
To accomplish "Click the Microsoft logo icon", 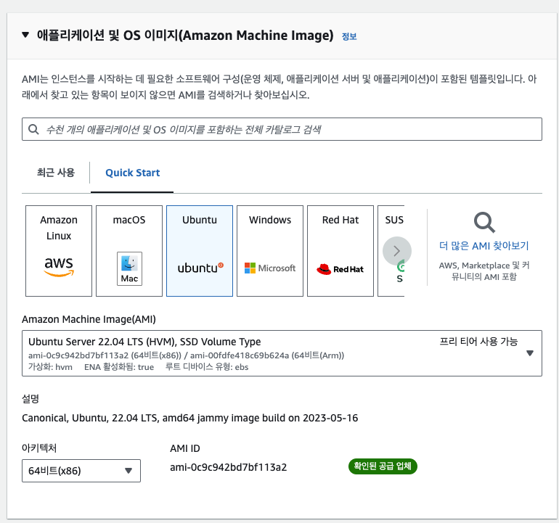I will pyautogui.click(x=270, y=268).
